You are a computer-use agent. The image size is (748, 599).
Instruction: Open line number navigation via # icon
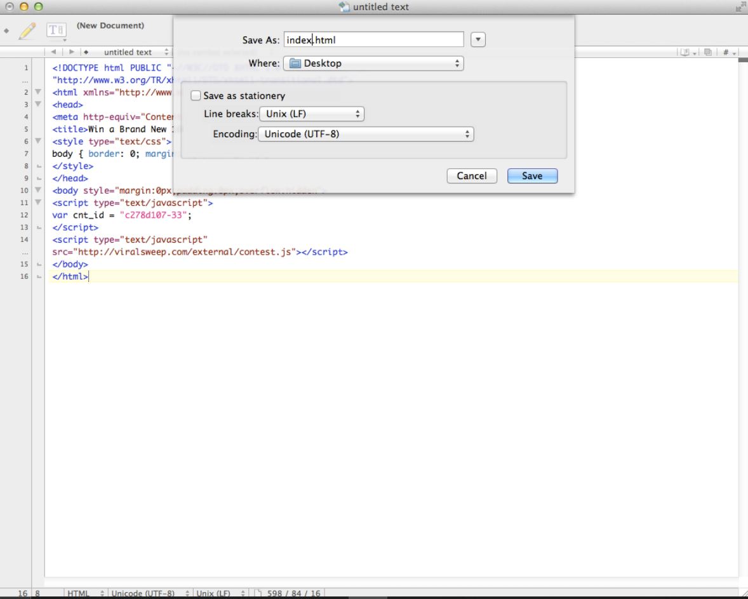coord(726,52)
